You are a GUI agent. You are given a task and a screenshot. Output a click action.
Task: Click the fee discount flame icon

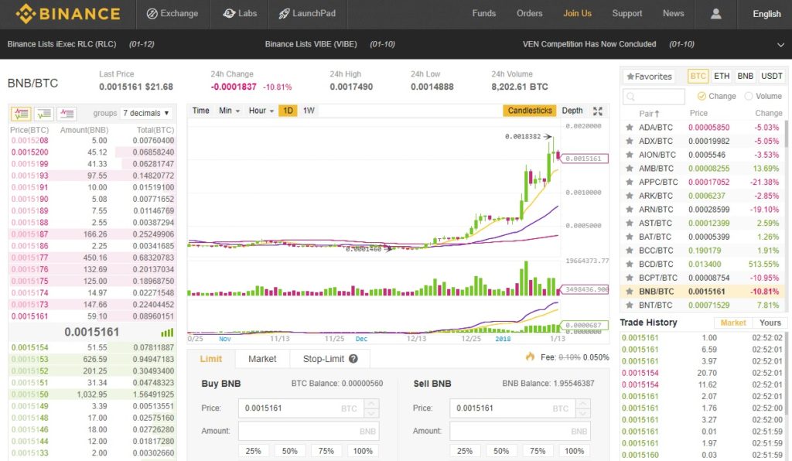(530, 357)
